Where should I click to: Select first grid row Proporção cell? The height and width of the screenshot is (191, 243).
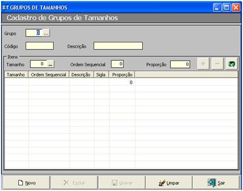[122, 82]
